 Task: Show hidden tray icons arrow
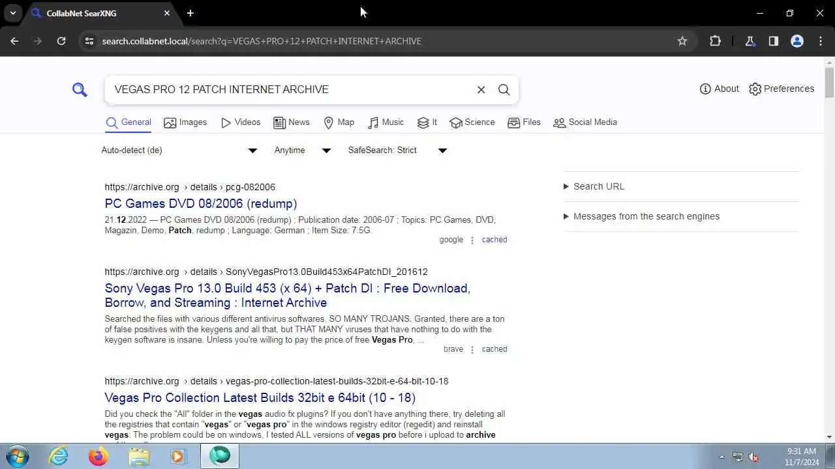[x=721, y=457]
